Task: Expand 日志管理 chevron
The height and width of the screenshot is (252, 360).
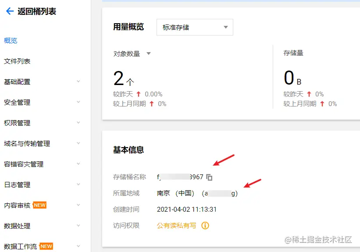Action: (x=78, y=185)
